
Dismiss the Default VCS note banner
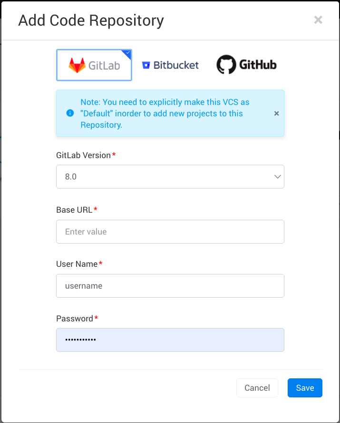(277, 113)
